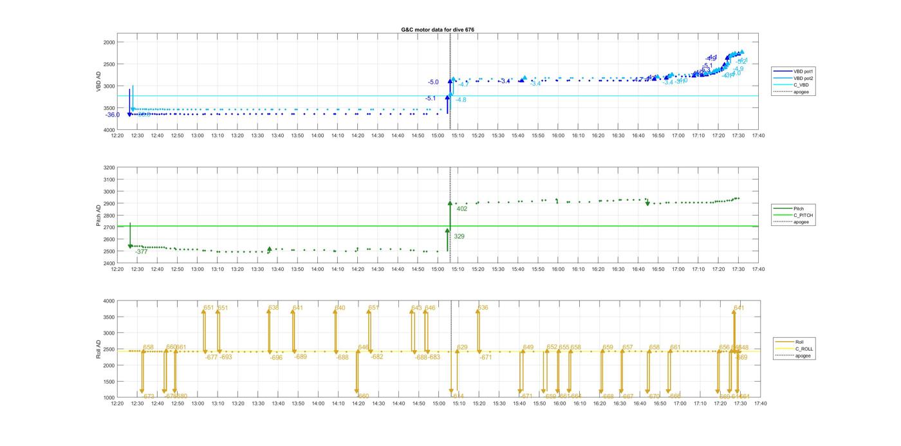The image size is (901, 446).
Task: Click the '12:20' time tick under Pitch plot
Action: click(x=117, y=270)
